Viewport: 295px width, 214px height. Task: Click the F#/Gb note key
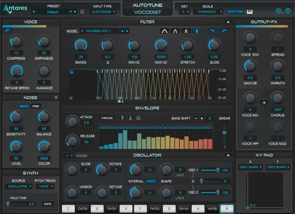pos(155,208)
